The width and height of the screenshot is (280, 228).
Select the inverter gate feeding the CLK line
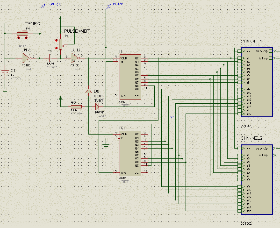pyautogui.click(x=75, y=58)
